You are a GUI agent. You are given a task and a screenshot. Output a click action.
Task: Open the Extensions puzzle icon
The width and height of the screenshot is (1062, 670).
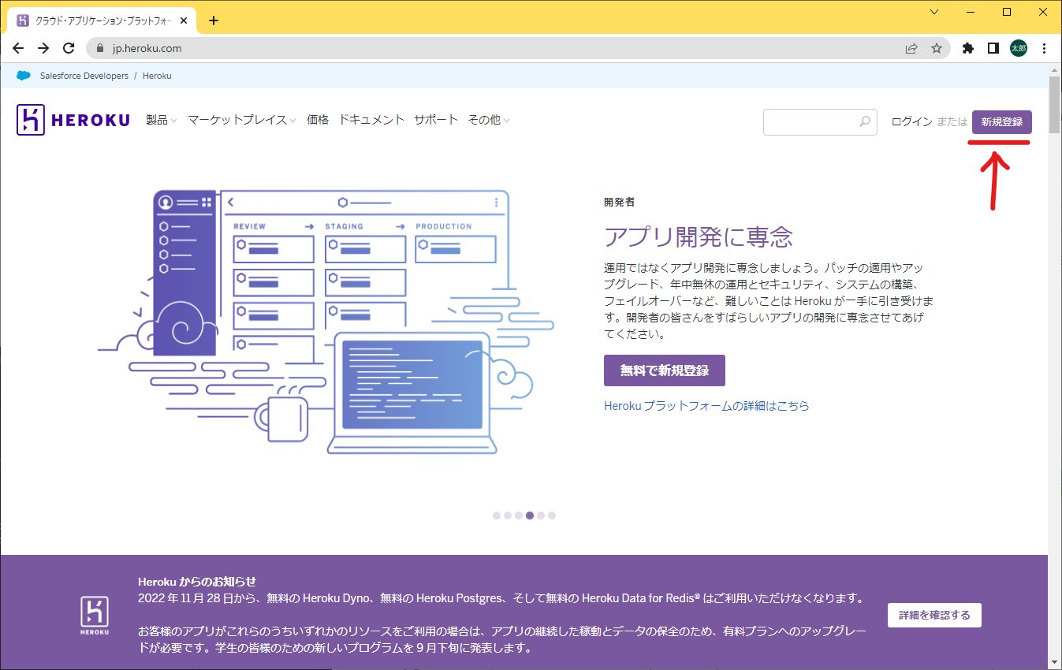(x=968, y=48)
